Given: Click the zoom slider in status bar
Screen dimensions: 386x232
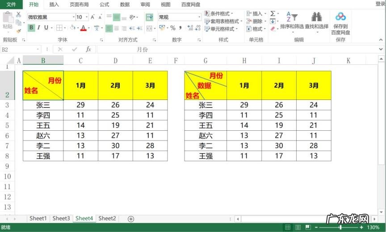Looking at the screenshot, I should click(340, 228).
